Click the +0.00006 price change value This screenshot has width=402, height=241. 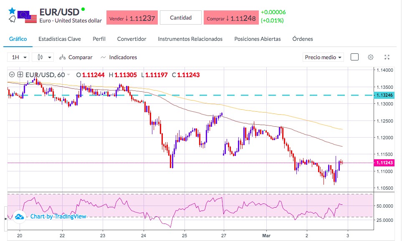(273, 12)
